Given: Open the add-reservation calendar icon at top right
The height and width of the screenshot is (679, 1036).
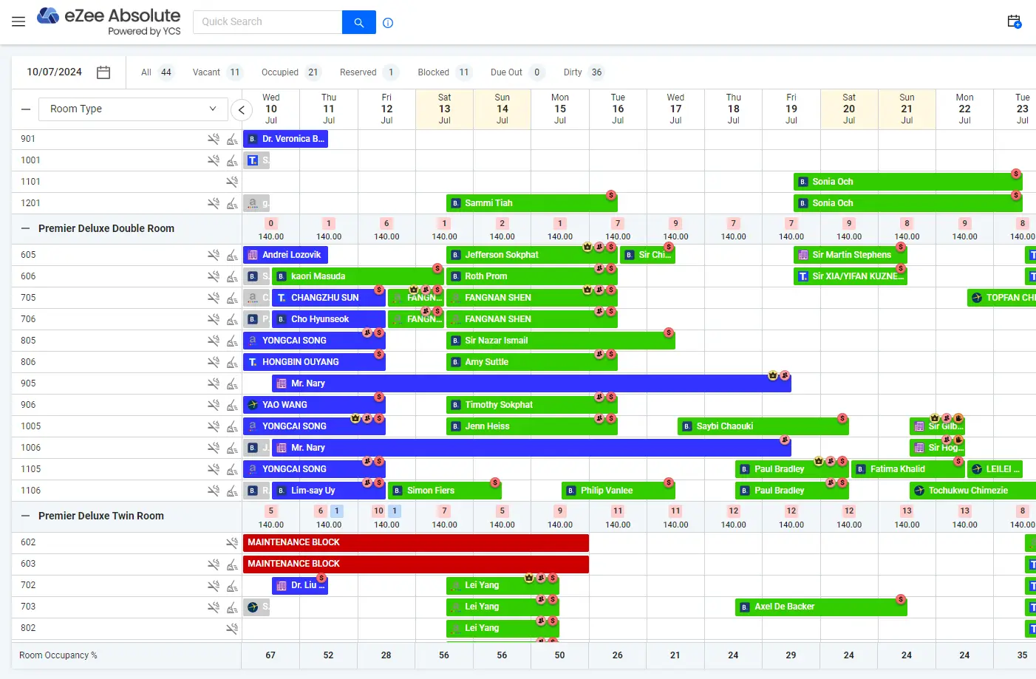Looking at the screenshot, I should click(x=1015, y=21).
